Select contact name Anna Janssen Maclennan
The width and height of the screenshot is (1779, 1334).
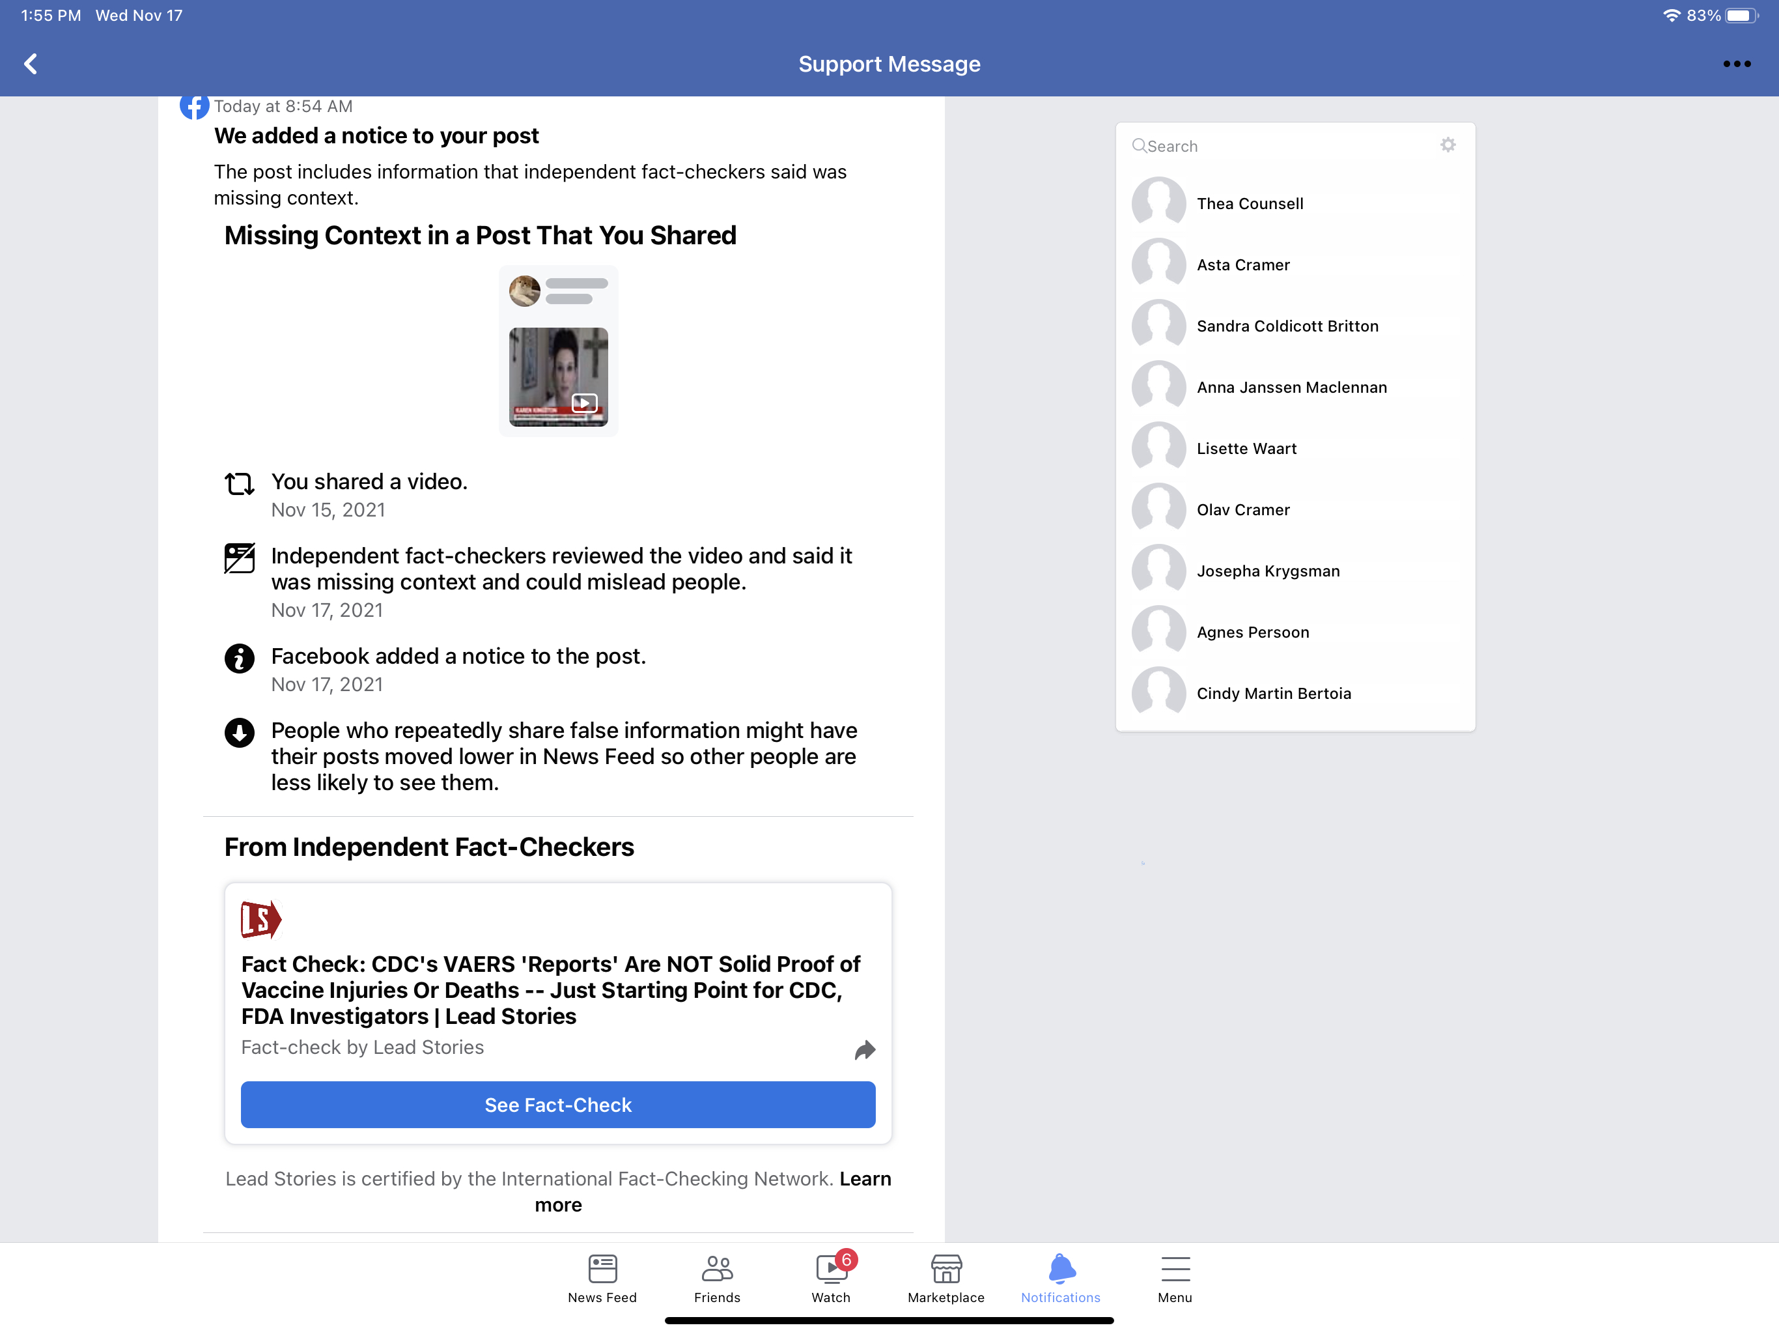(1292, 387)
